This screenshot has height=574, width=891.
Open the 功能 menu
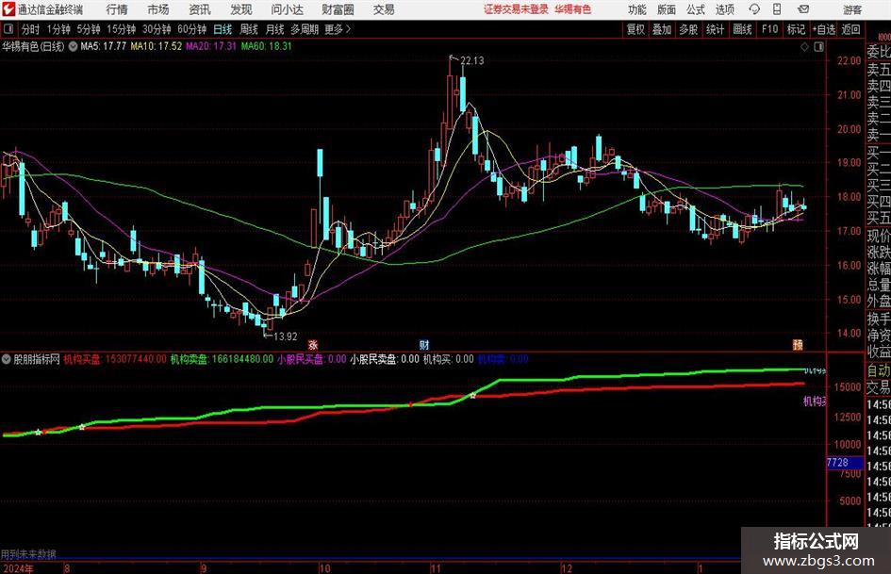637,9
